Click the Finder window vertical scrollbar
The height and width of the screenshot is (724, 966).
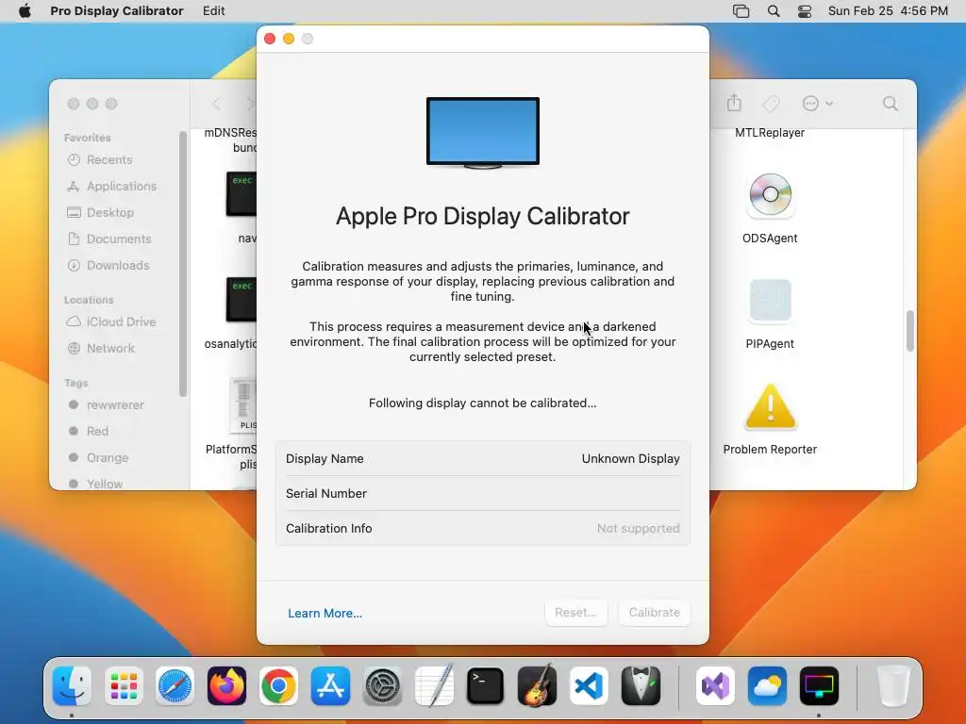[x=910, y=331]
